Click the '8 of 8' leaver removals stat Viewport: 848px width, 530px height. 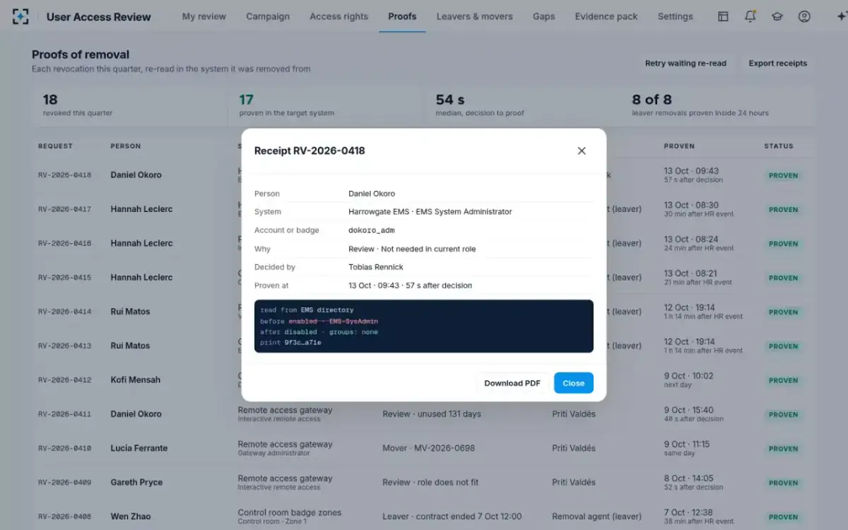click(719, 105)
